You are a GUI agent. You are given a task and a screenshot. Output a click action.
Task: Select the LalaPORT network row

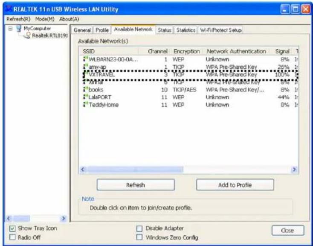point(188,97)
